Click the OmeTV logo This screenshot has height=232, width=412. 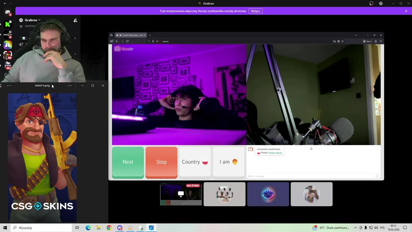point(124,49)
